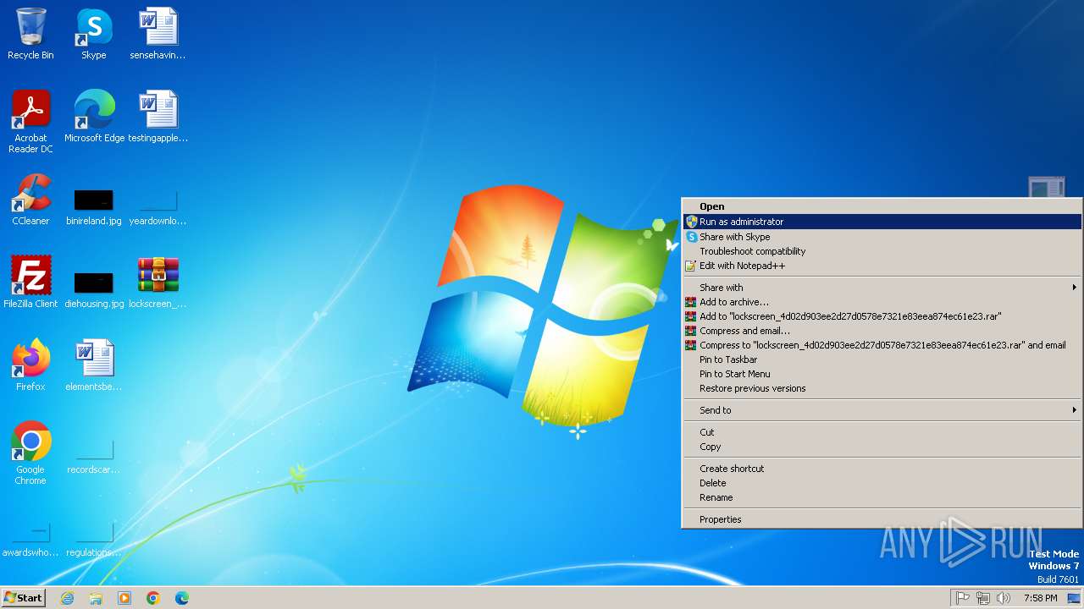
Task: Expand the Send to submenu
Action: click(882, 410)
